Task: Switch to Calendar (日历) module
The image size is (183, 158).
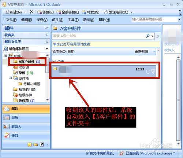Action: click(x=26, y=118)
